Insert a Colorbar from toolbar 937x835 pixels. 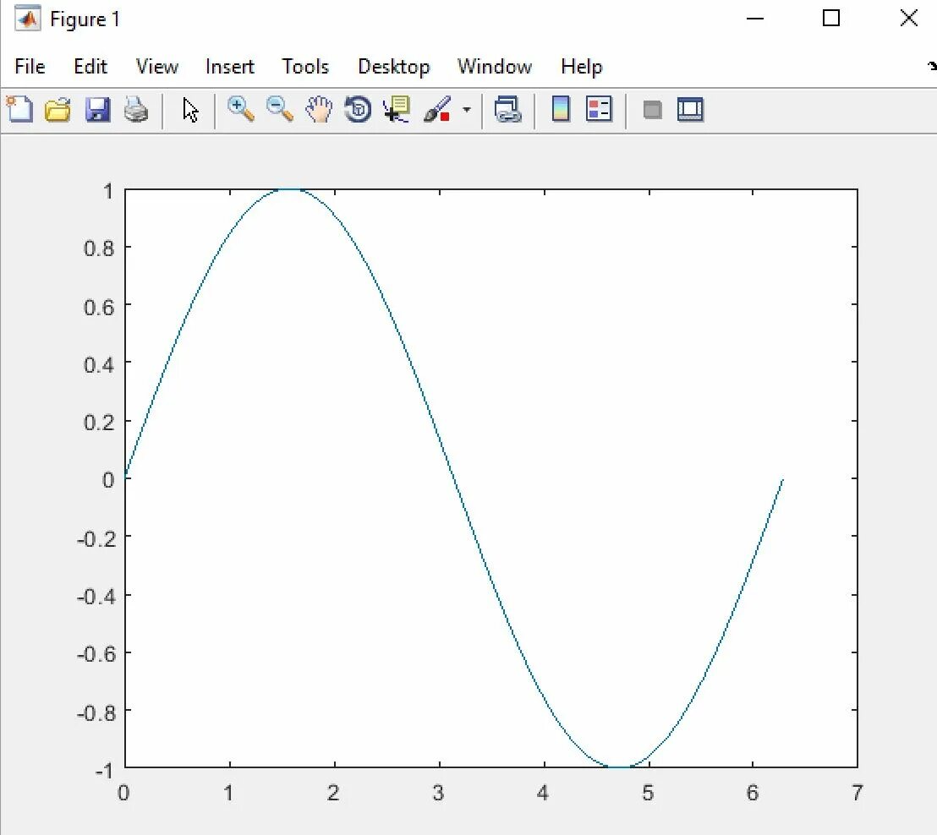(x=561, y=109)
